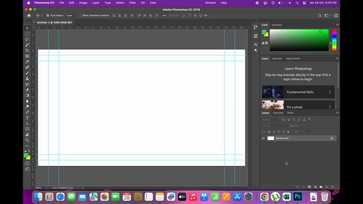Toggle Quick Mask mode icon
This screenshot has height=204, width=363.
27,164
